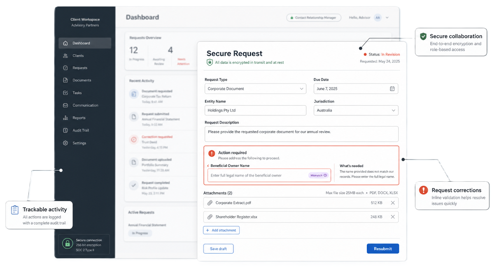Click the Due Date field
Image resolution: width=499 pixels, height=268 pixels.
pyautogui.click(x=356, y=89)
